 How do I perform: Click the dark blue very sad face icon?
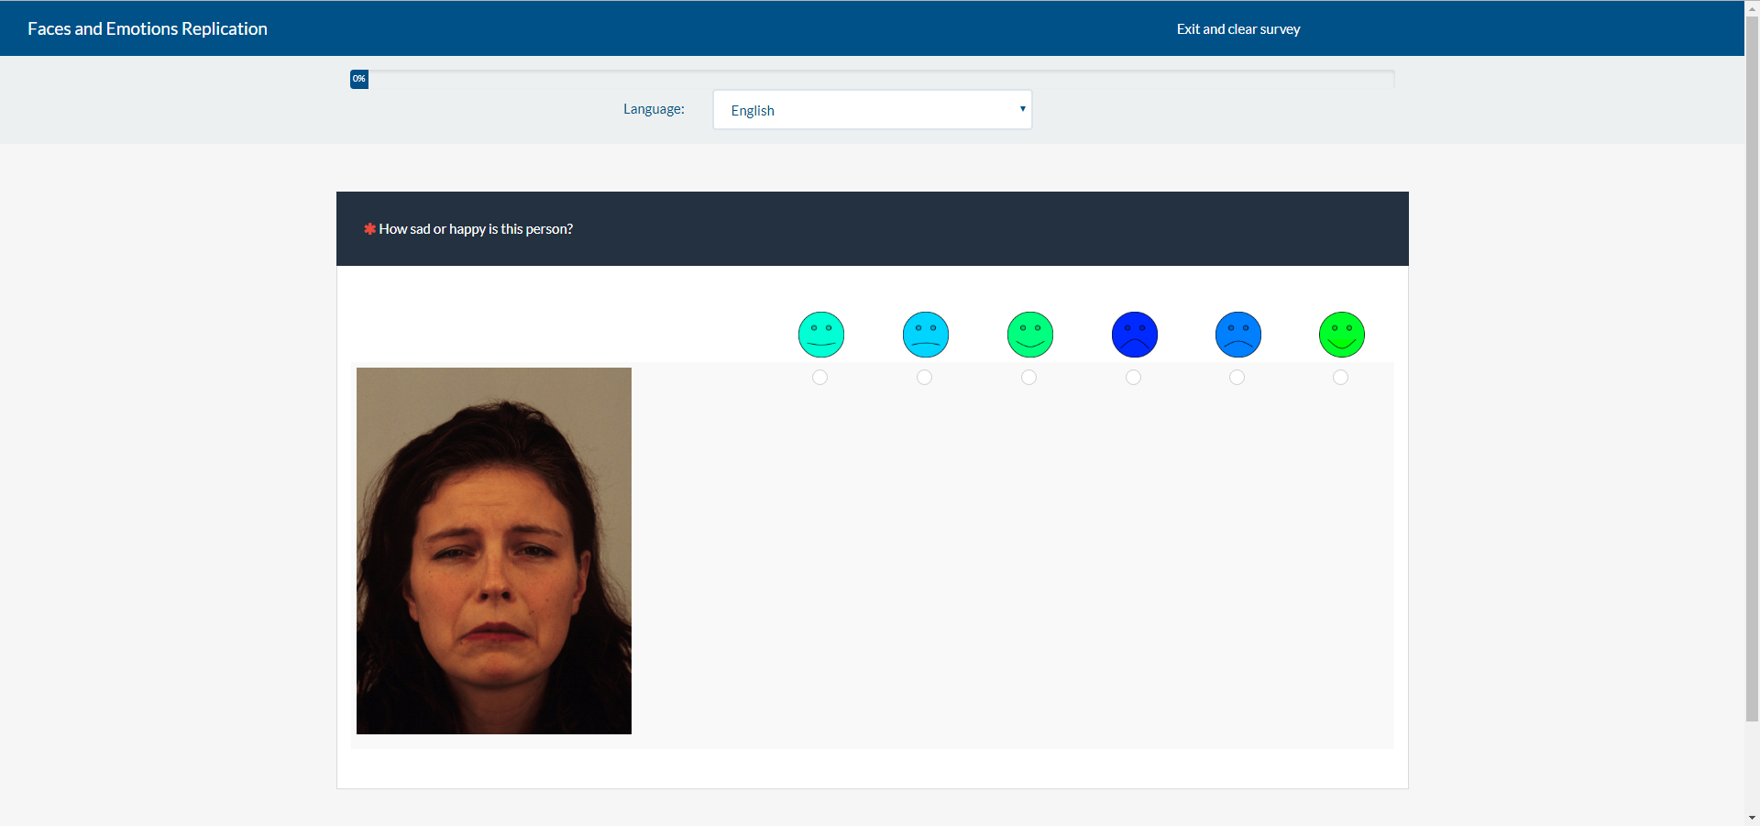tap(1134, 335)
